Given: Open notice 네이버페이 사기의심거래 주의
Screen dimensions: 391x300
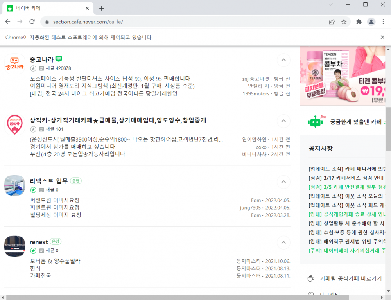Looking at the screenshot, I should (x=347, y=251).
